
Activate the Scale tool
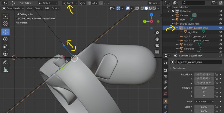[x=5, y=46]
